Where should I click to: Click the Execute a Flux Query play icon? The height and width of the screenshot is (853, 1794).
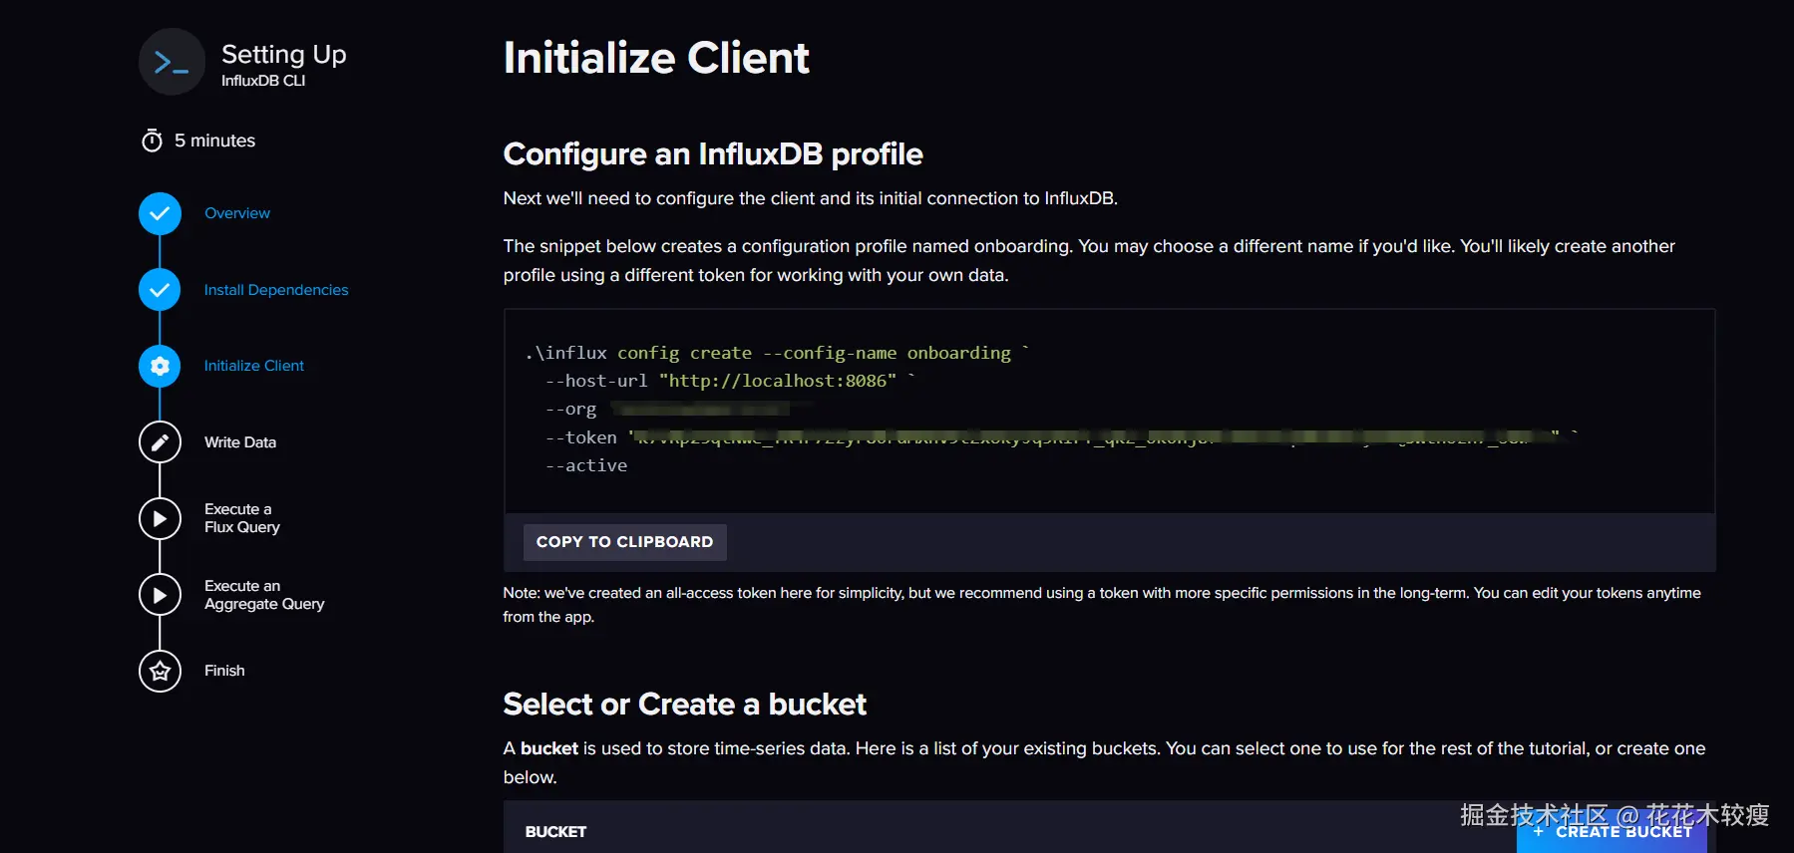coord(160,518)
